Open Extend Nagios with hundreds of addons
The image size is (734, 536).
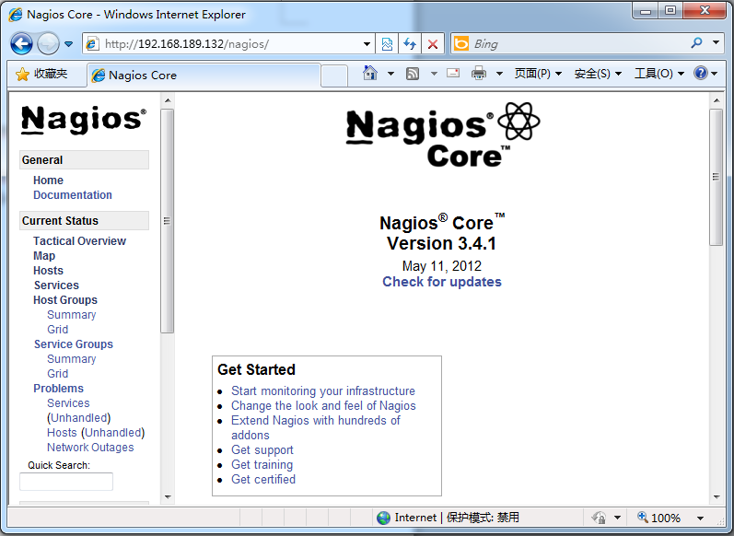(316, 427)
